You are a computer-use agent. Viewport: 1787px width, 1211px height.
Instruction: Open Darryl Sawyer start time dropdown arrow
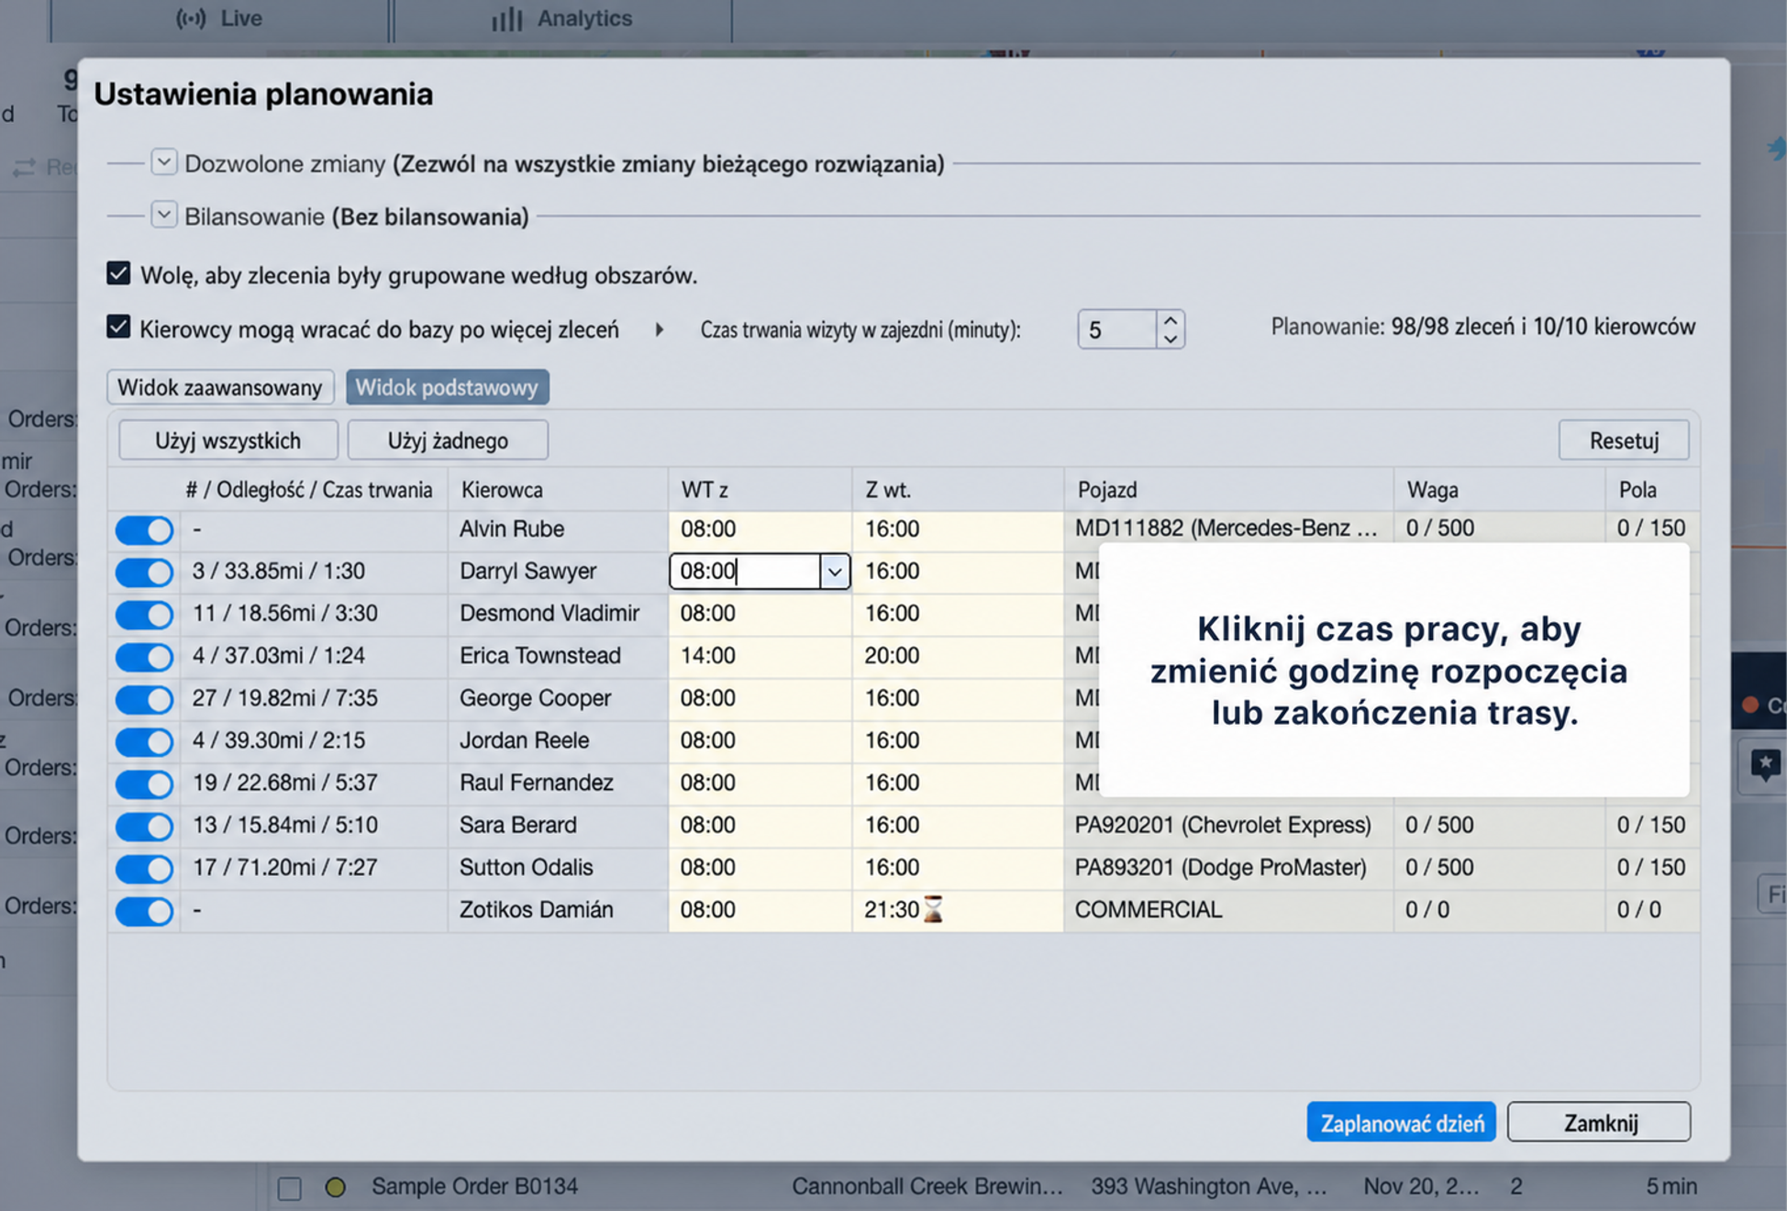pyautogui.click(x=834, y=572)
